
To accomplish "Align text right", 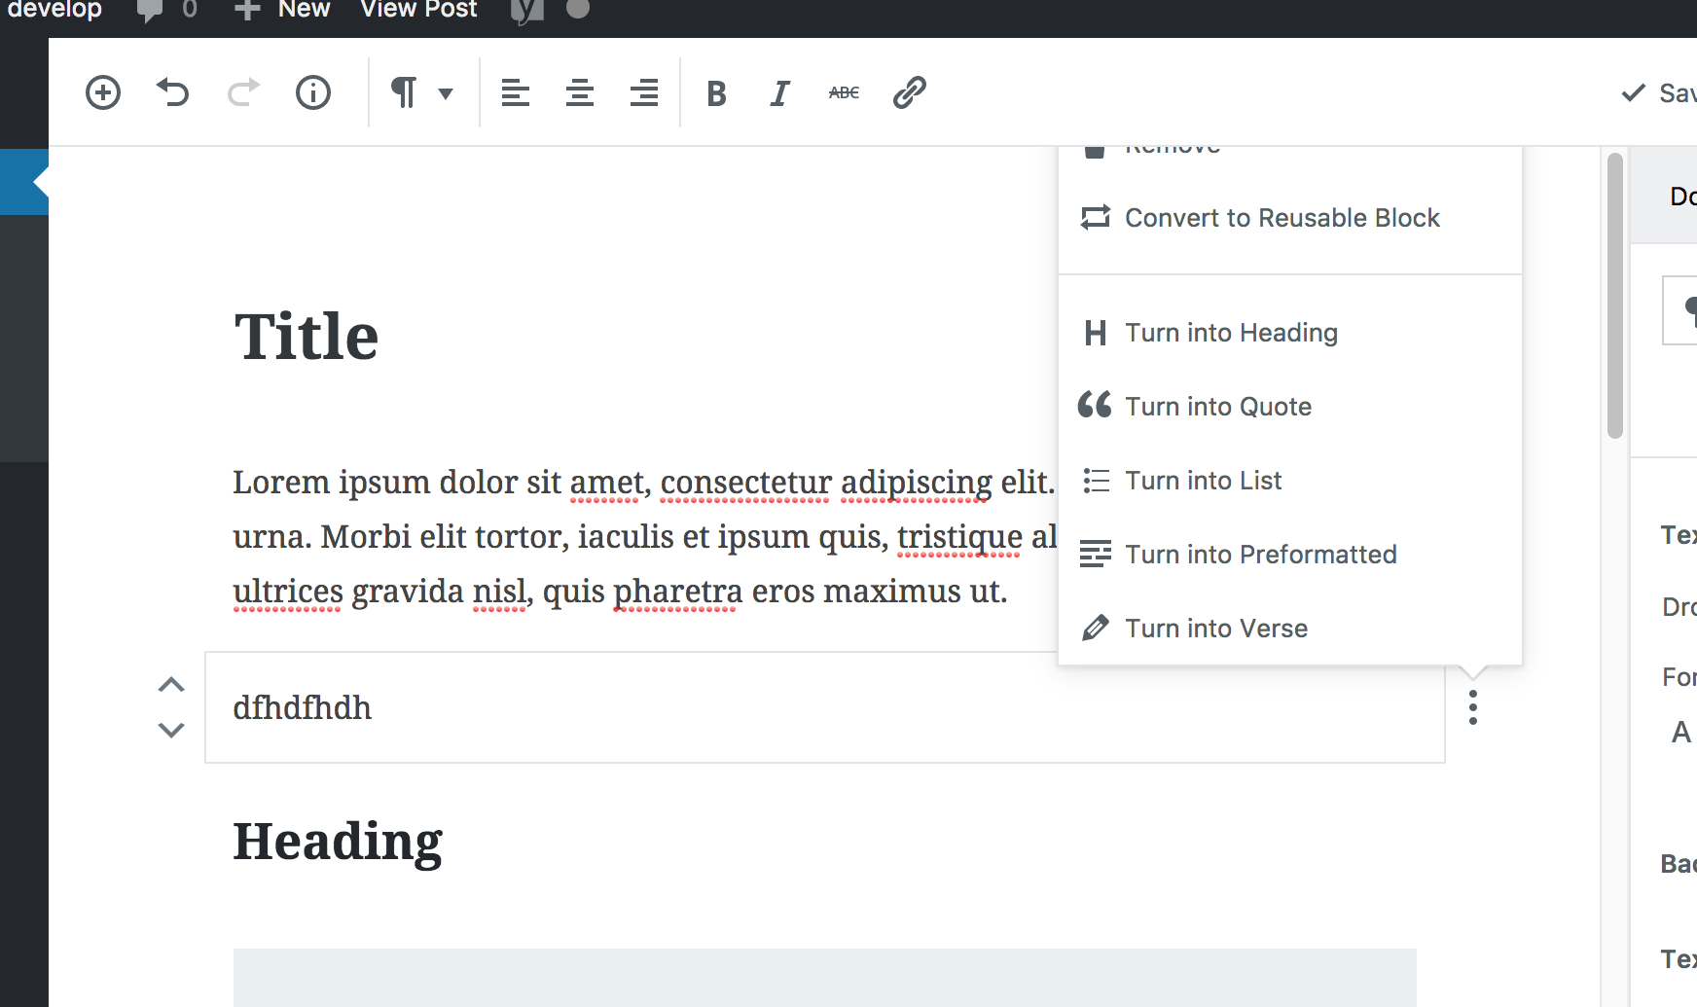I will point(643,92).
